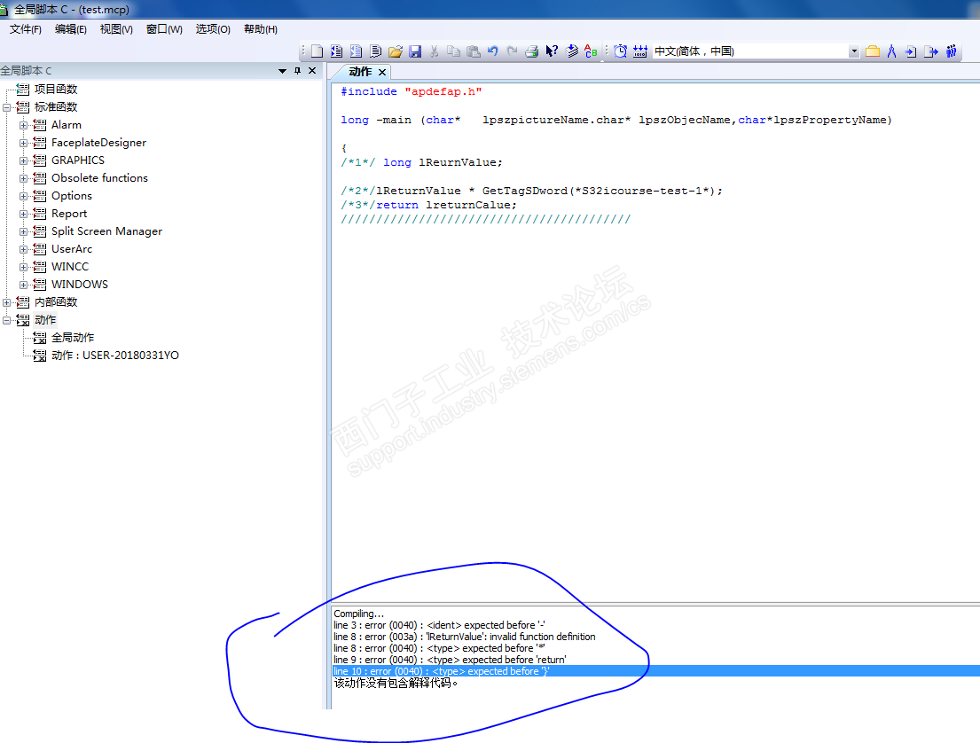The height and width of the screenshot is (743, 980).
Task: Click the ACB font settings icon
Action: click(591, 51)
